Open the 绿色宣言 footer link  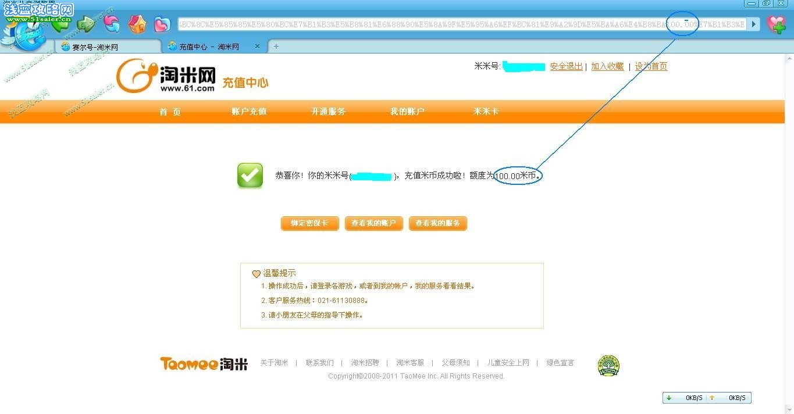(x=560, y=363)
